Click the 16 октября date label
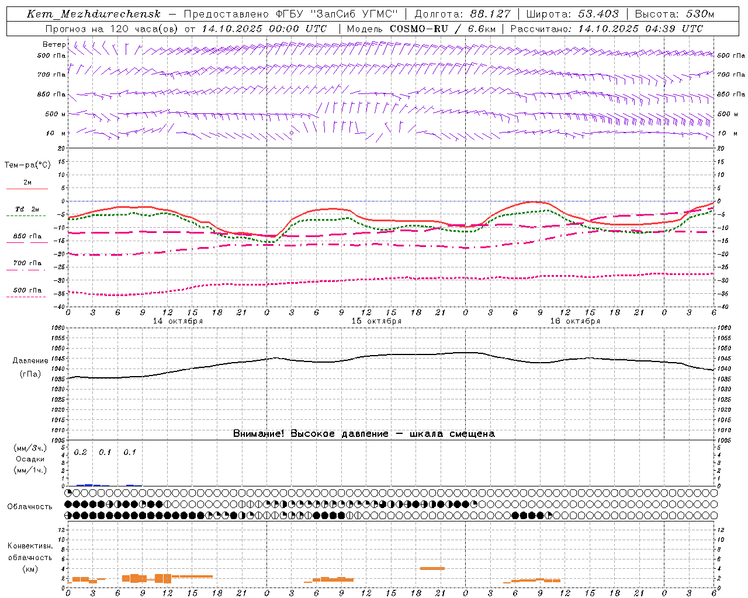This screenshot has width=748, height=598. click(x=575, y=321)
